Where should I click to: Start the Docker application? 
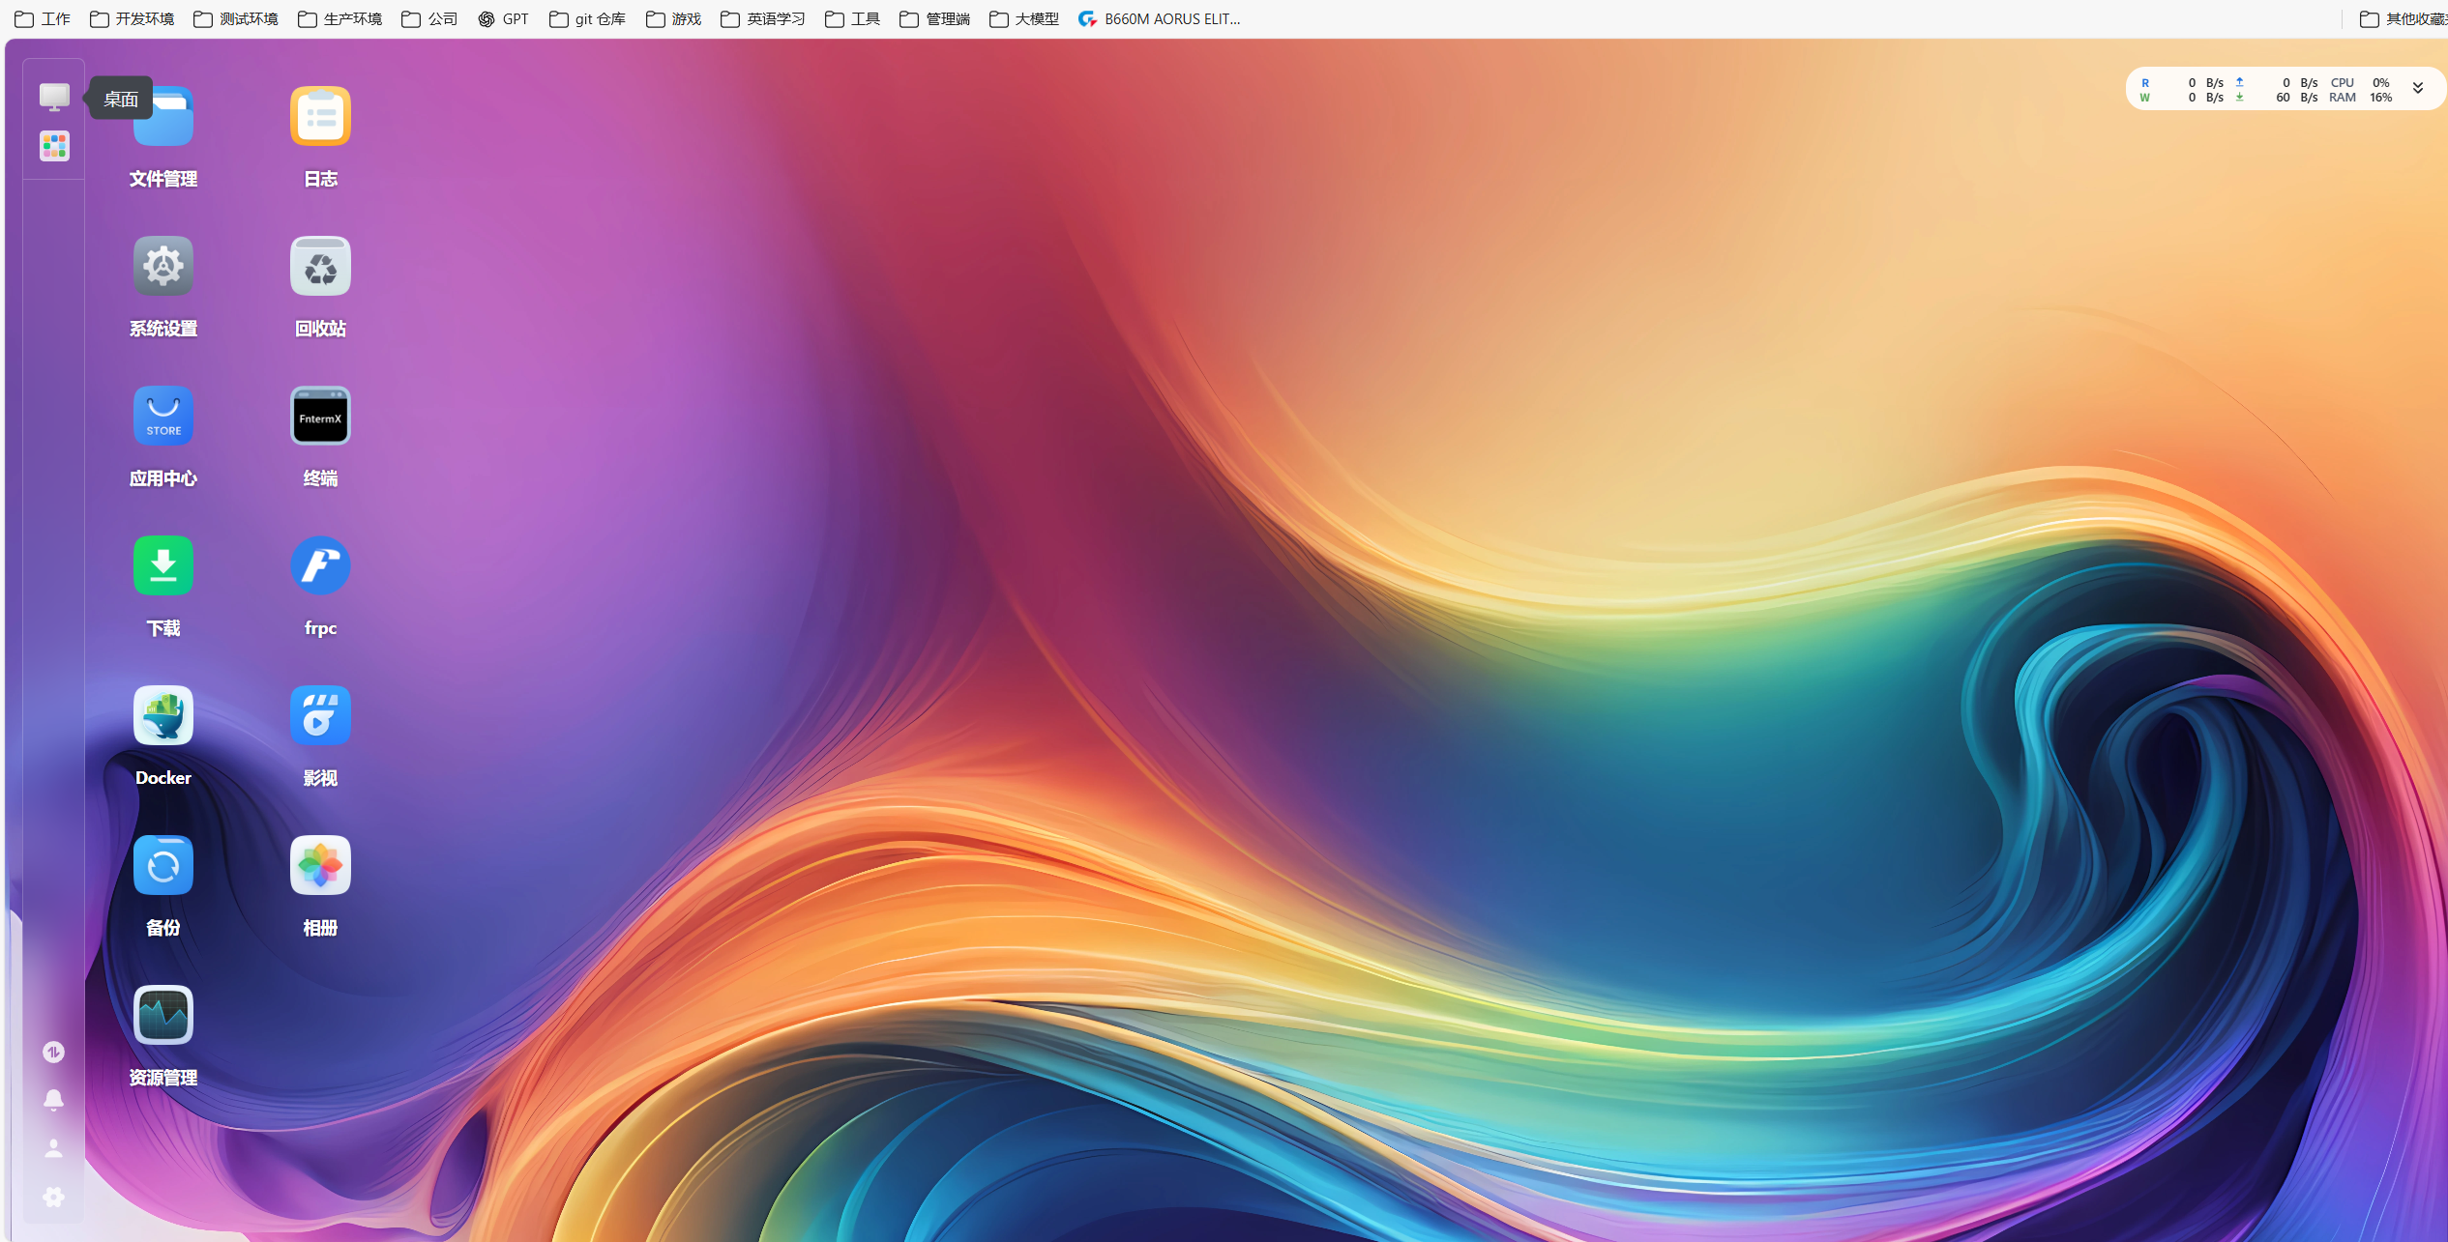tap(162, 715)
